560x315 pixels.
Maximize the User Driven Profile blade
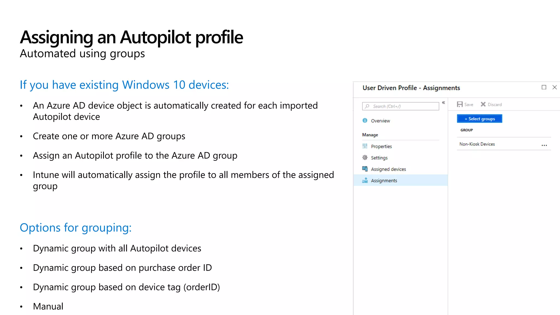[x=544, y=87]
